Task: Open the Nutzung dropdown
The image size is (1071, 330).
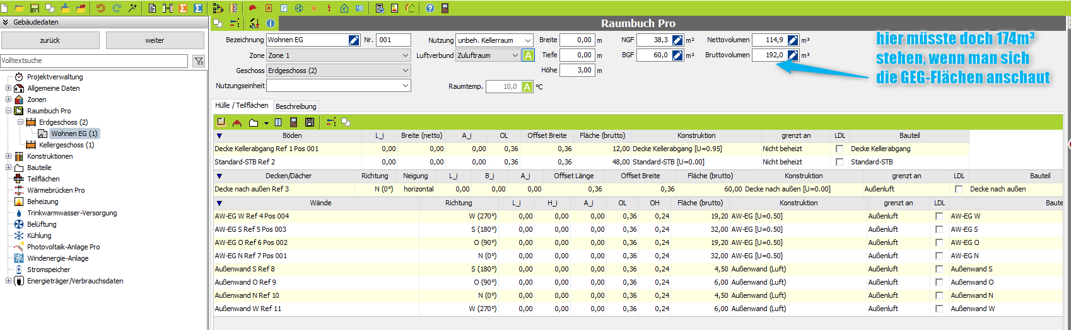Action: [527, 40]
